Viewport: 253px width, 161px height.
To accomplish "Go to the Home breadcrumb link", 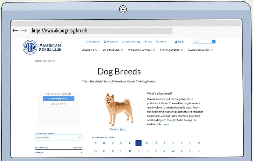I will coord(38,61).
